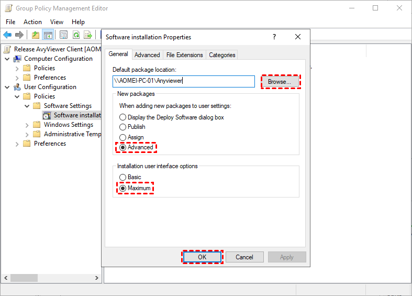
Task: Click the Software Settings folder icon
Action: point(37,106)
